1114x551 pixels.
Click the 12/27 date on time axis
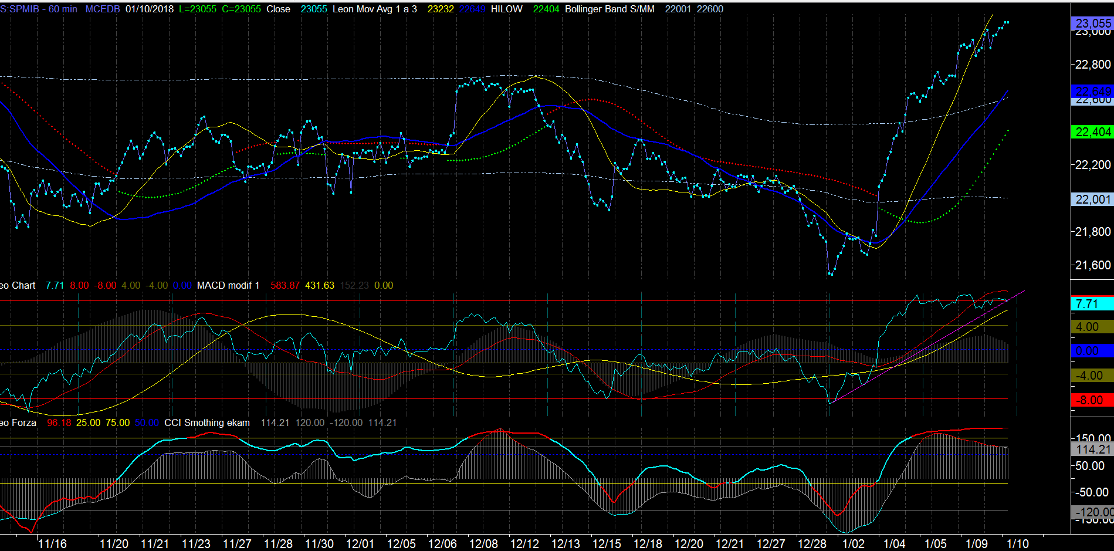click(x=771, y=543)
